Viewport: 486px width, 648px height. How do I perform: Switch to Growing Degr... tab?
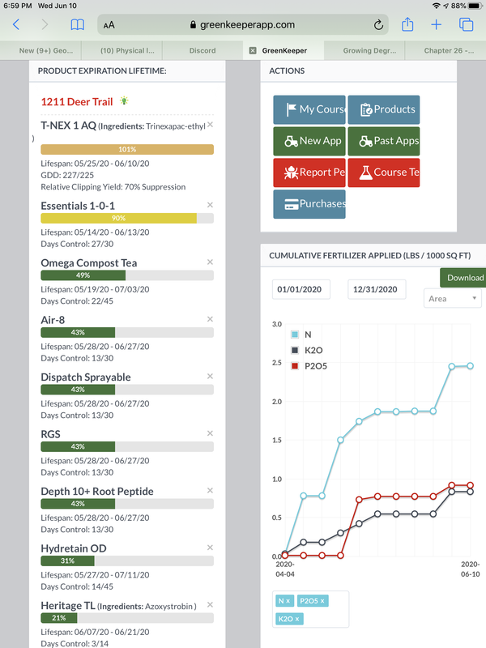tap(364, 50)
